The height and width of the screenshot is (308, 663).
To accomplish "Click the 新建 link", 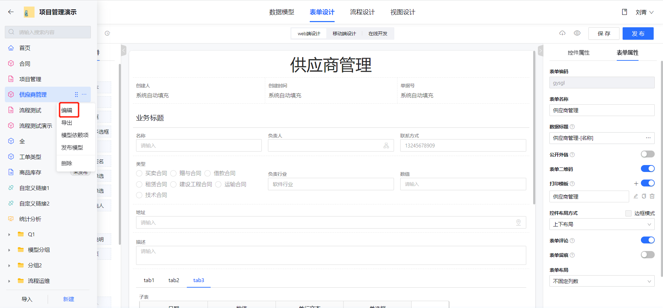I will click(69, 299).
